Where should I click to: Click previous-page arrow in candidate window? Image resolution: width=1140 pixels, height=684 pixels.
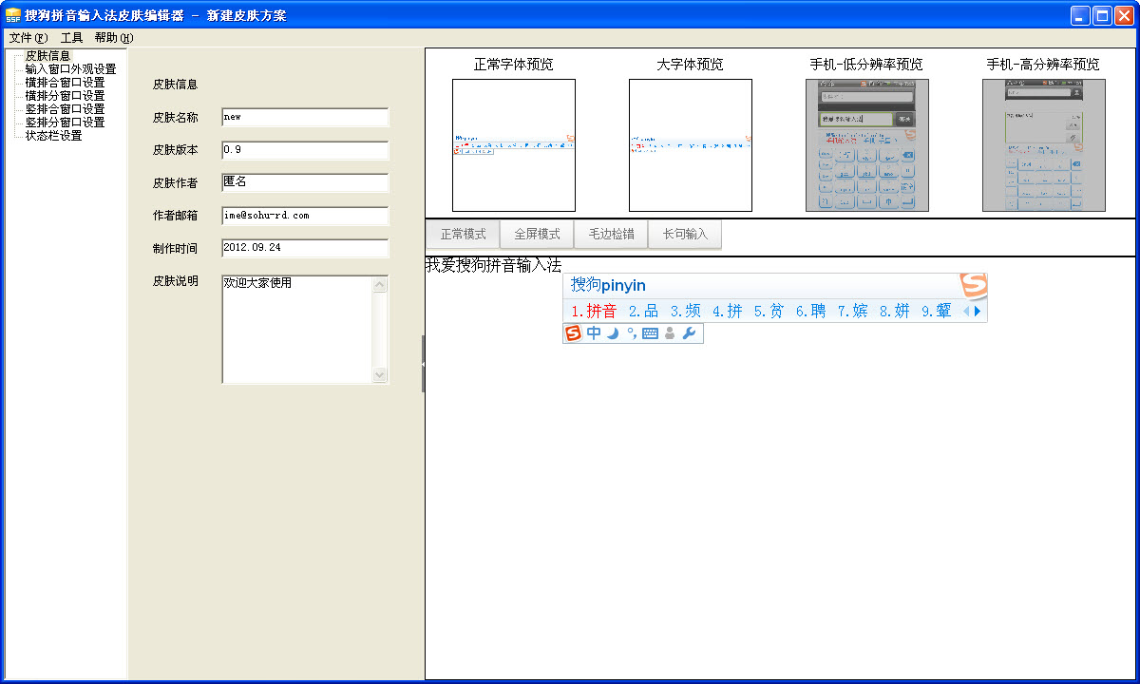967,311
